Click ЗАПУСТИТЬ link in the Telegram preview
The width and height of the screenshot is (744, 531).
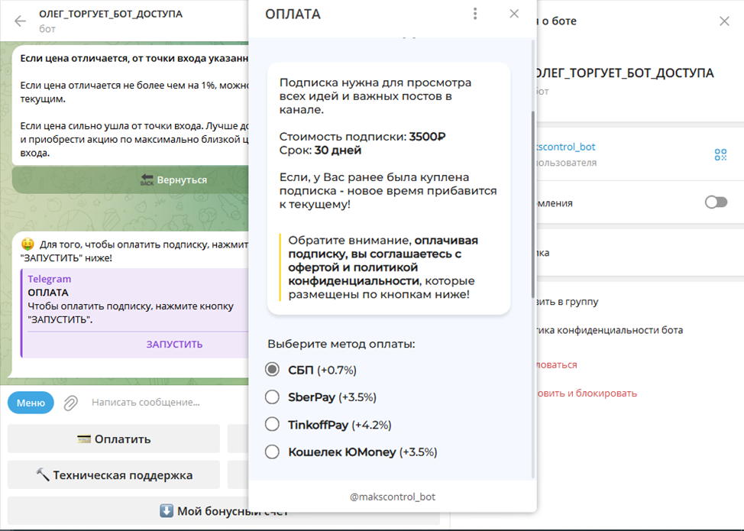coord(174,345)
